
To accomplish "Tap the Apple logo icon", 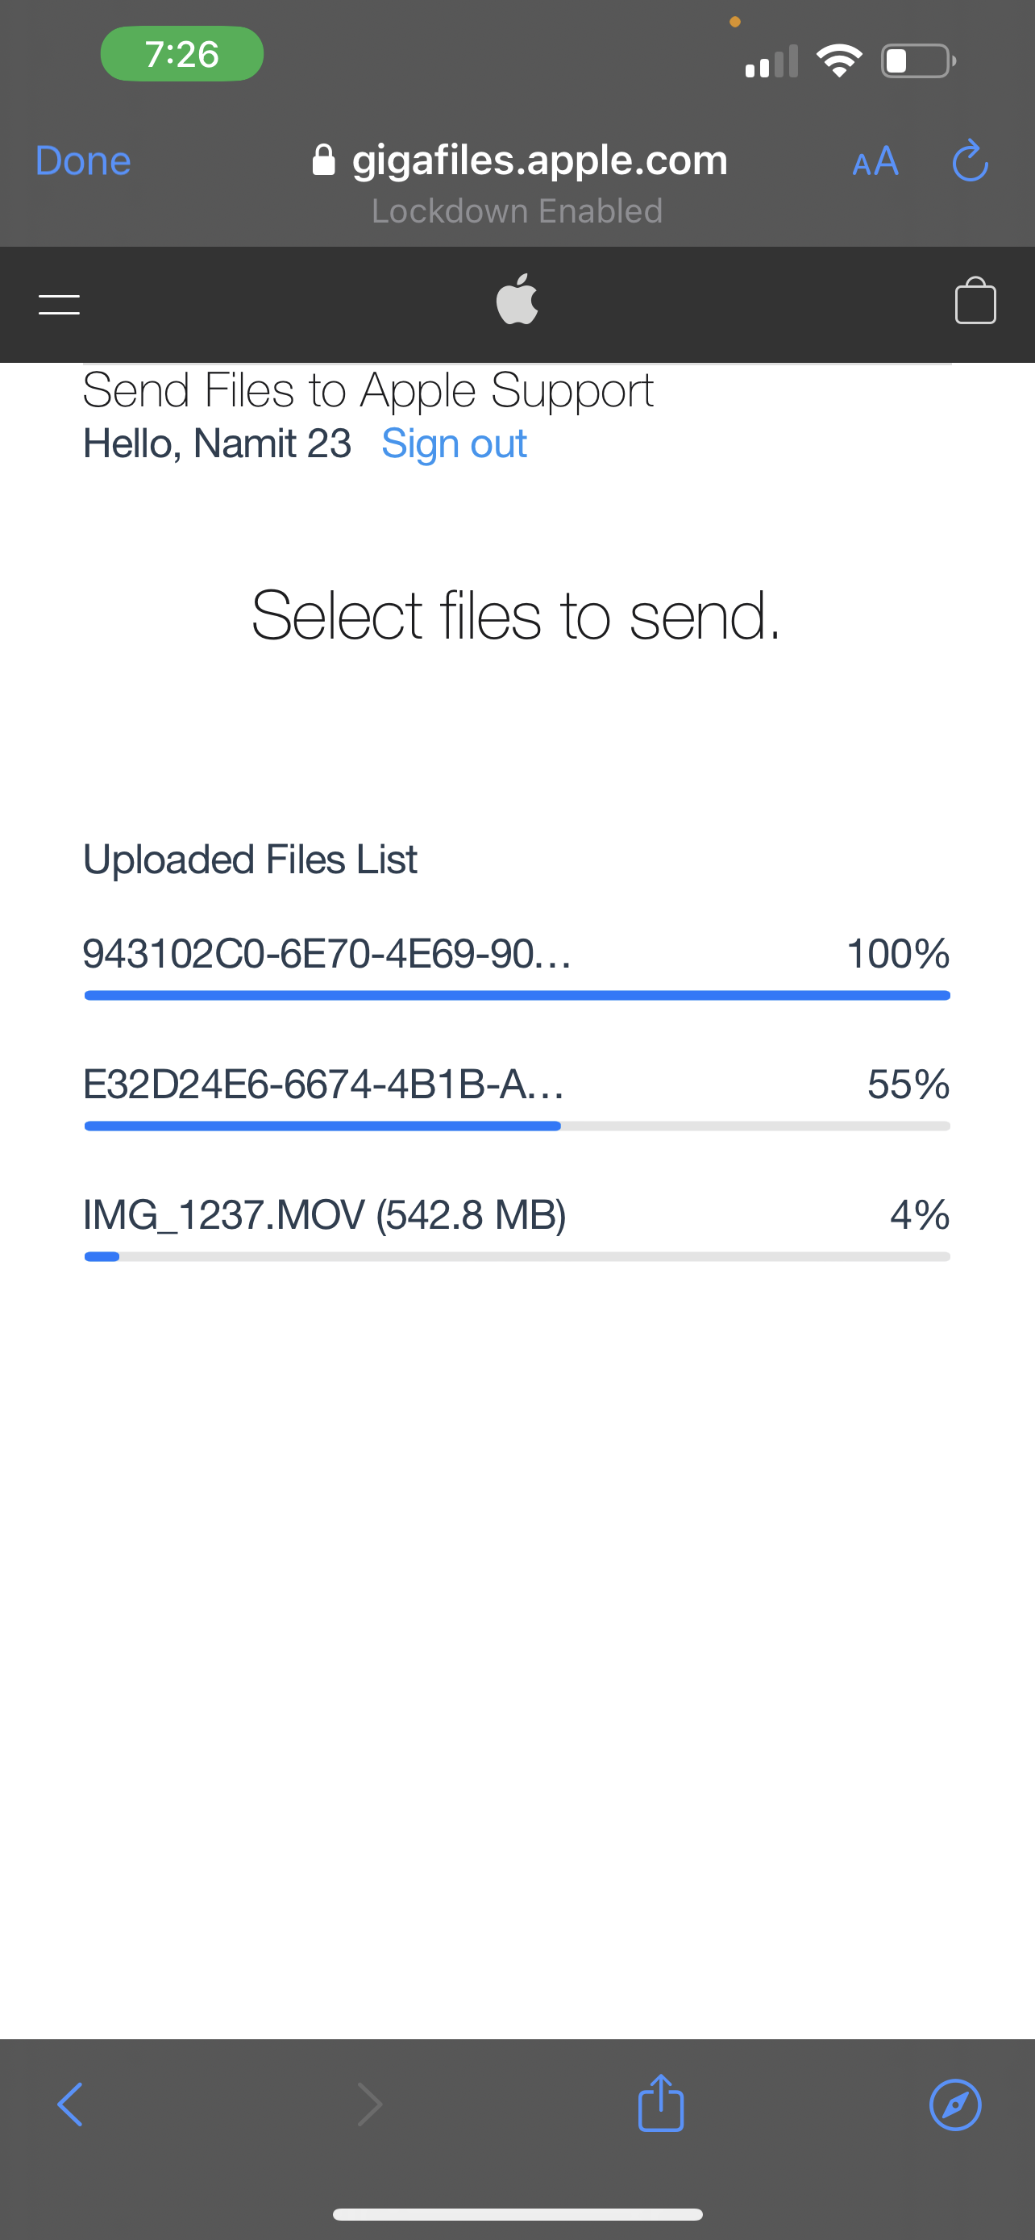I will (x=517, y=300).
